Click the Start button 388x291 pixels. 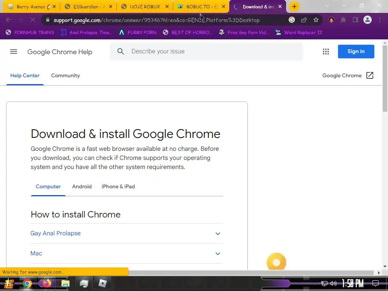click(9, 283)
